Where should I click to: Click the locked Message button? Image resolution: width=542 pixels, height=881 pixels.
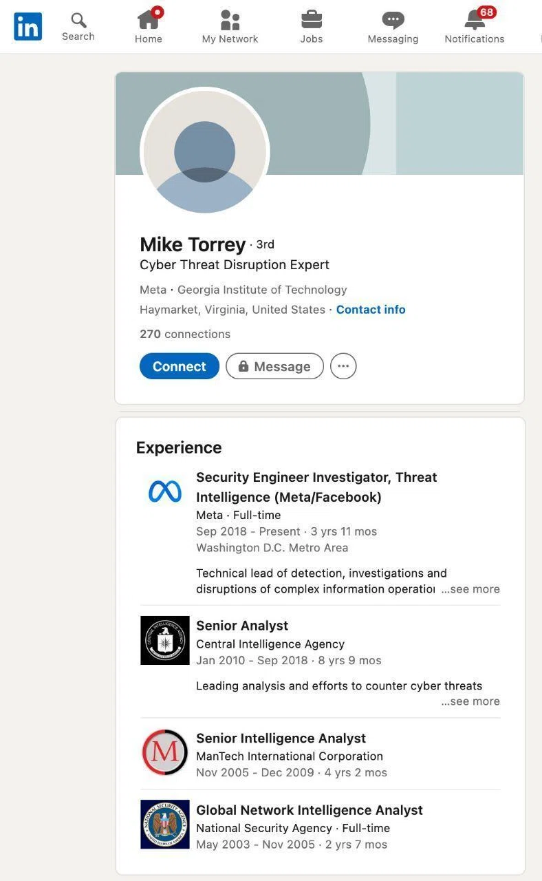click(x=274, y=366)
